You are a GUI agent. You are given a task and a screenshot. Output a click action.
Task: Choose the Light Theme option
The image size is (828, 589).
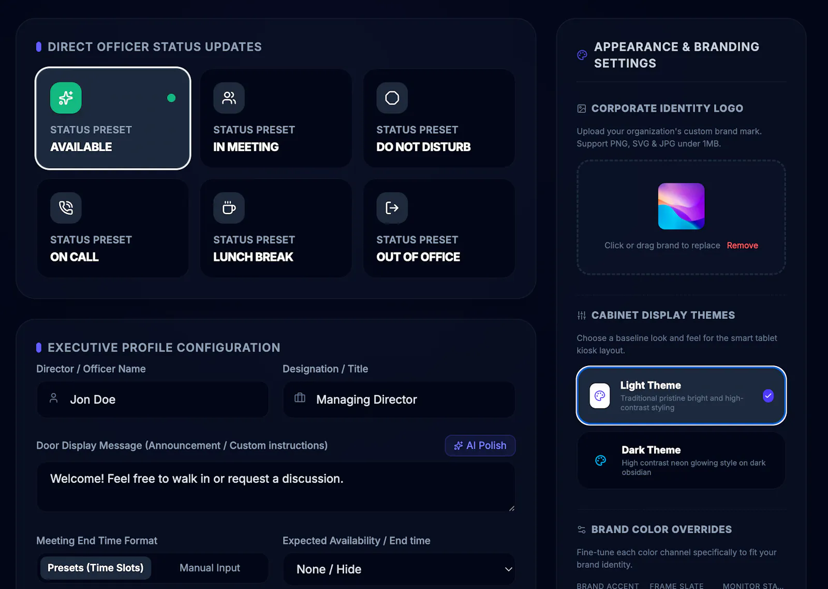681,396
